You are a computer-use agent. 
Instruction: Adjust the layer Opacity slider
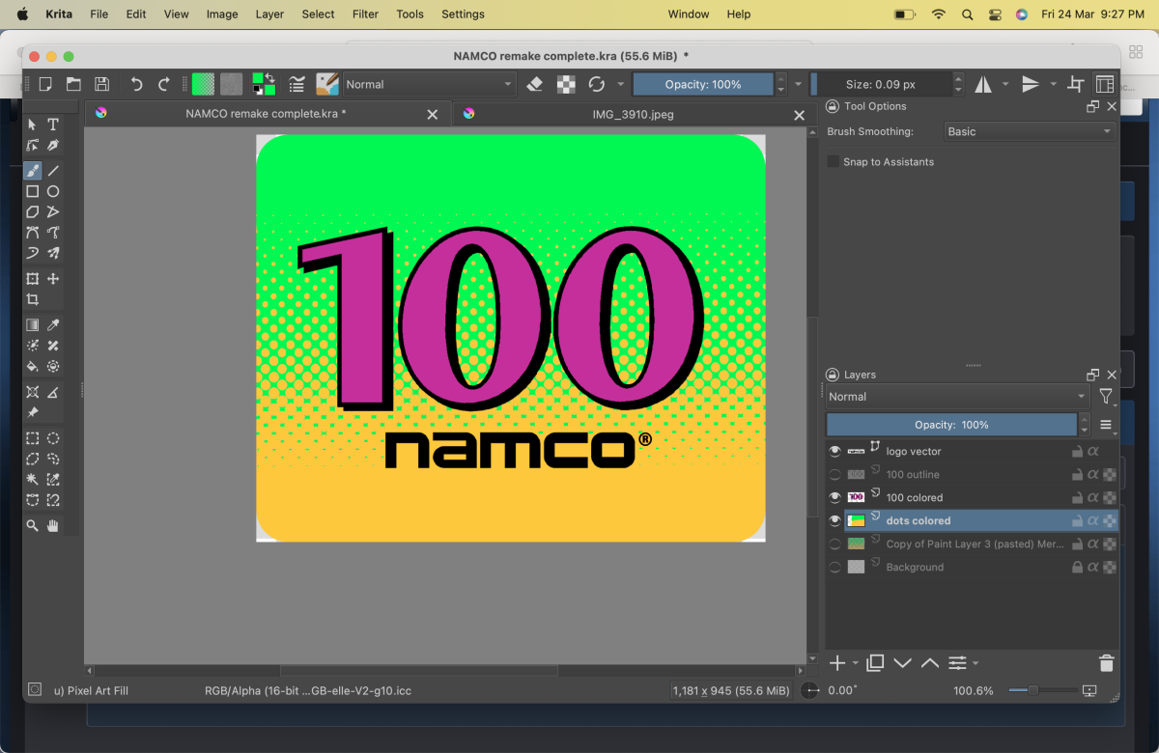951,425
